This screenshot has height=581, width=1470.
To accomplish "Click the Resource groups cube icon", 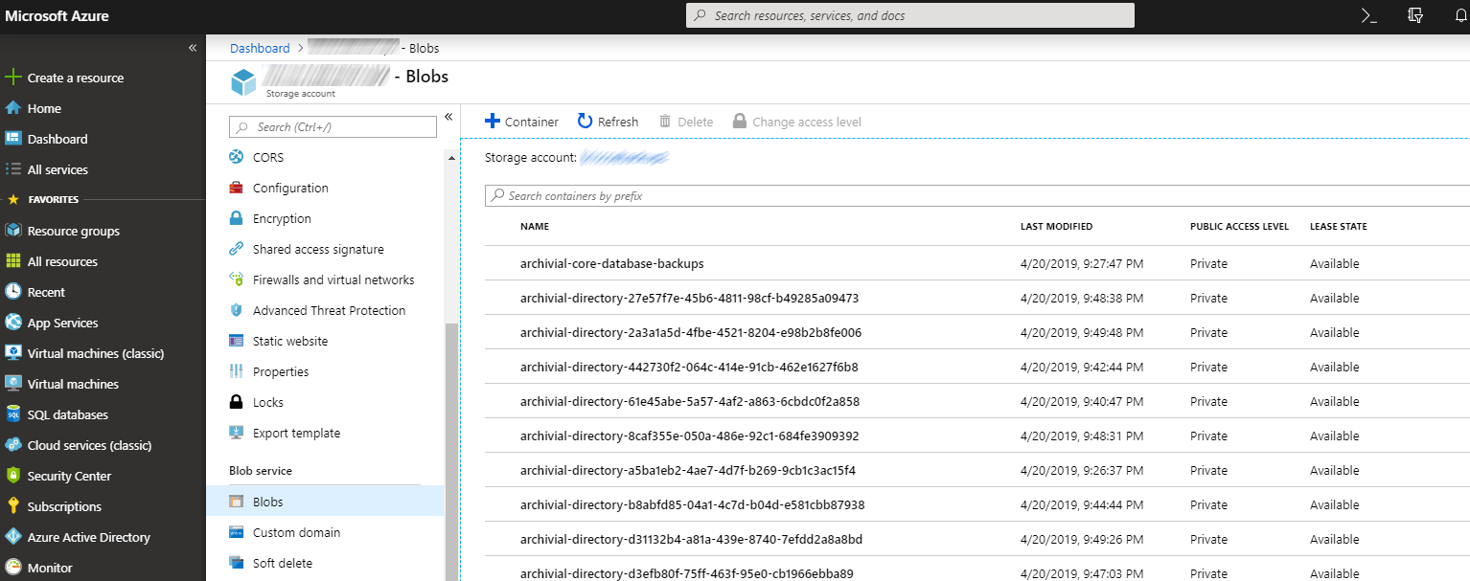I will (x=13, y=231).
